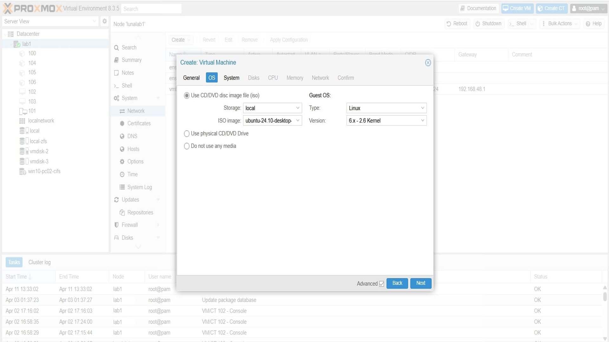609x342 pixels.
Task: Click the Summary book icon
Action: (x=116, y=60)
